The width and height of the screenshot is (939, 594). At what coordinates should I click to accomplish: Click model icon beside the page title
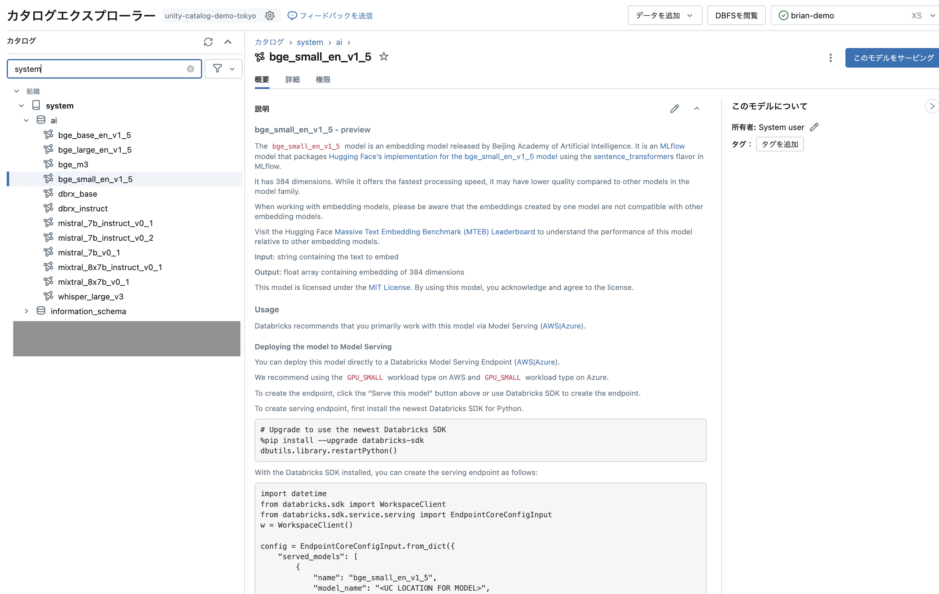pos(260,57)
